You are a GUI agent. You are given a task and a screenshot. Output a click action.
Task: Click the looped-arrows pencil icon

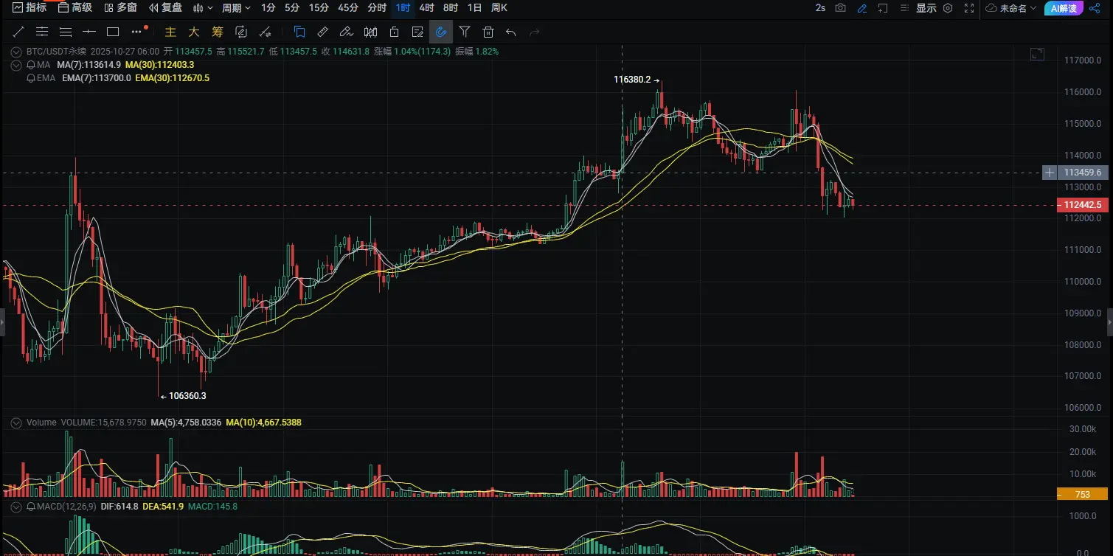coord(241,32)
